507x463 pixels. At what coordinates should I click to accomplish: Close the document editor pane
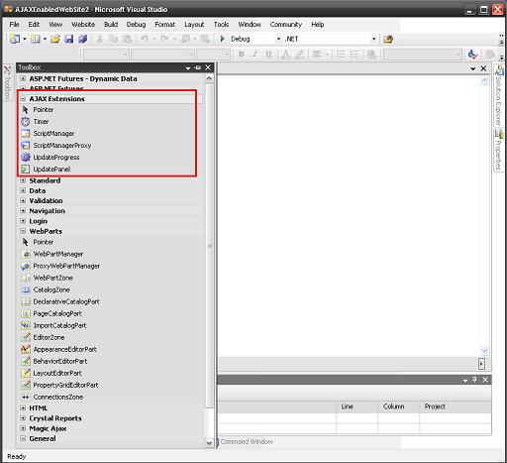click(x=483, y=68)
